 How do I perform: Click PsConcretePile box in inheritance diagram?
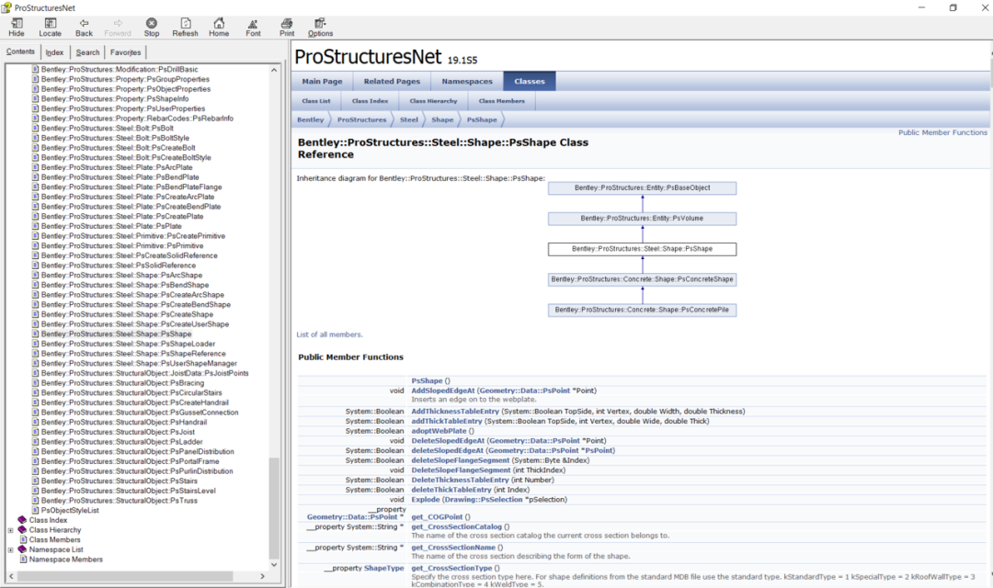[x=642, y=310]
